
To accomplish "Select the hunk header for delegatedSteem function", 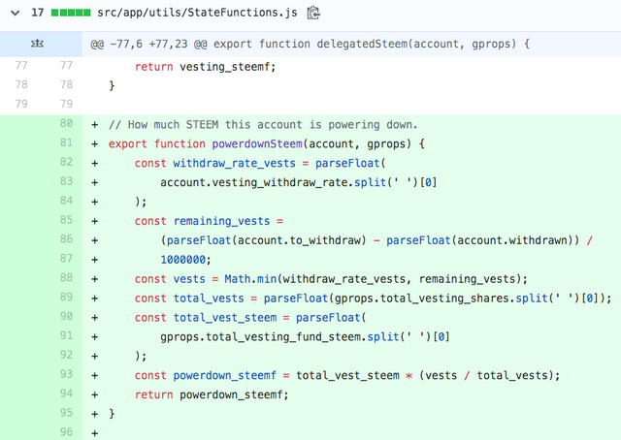I will click(310, 44).
